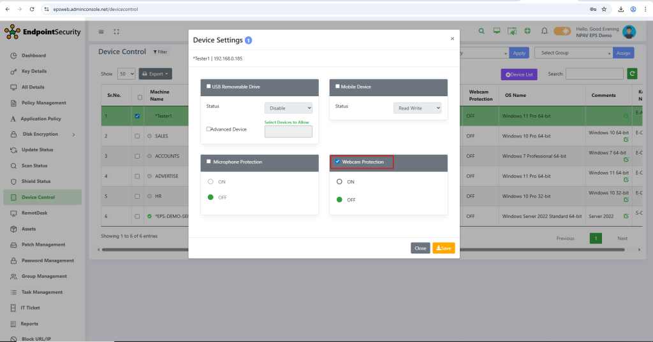
Task: Click the lifebuoy support icon
Action: tap(528, 31)
